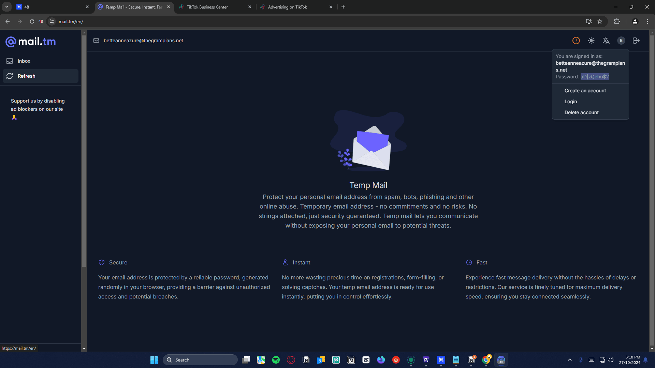
Task: Click the volume icon in system tray
Action: 611,360
